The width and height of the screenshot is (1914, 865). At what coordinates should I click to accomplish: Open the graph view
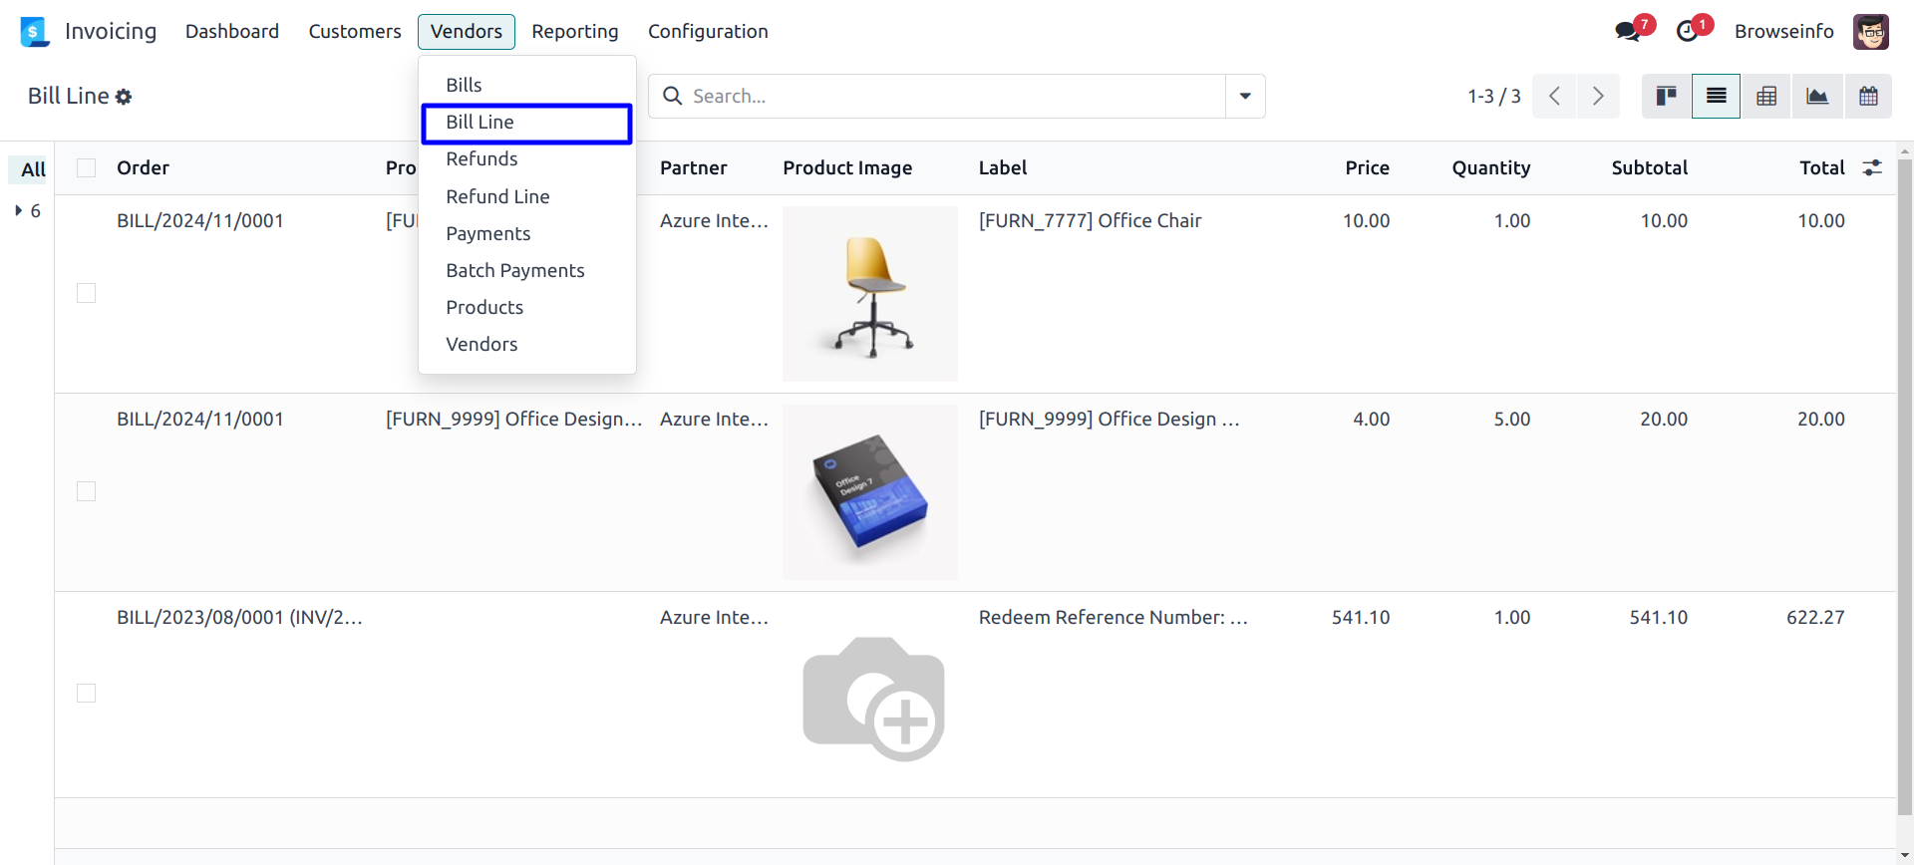coord(1817,96)
